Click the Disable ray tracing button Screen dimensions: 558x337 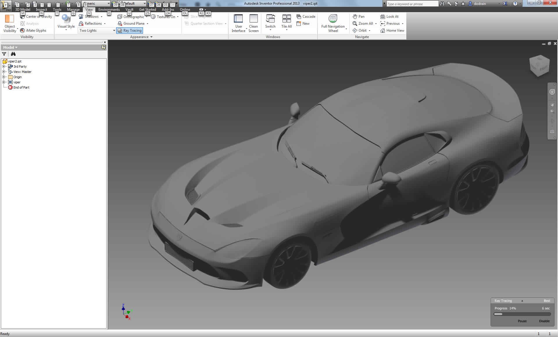click(x=544, y=321)
